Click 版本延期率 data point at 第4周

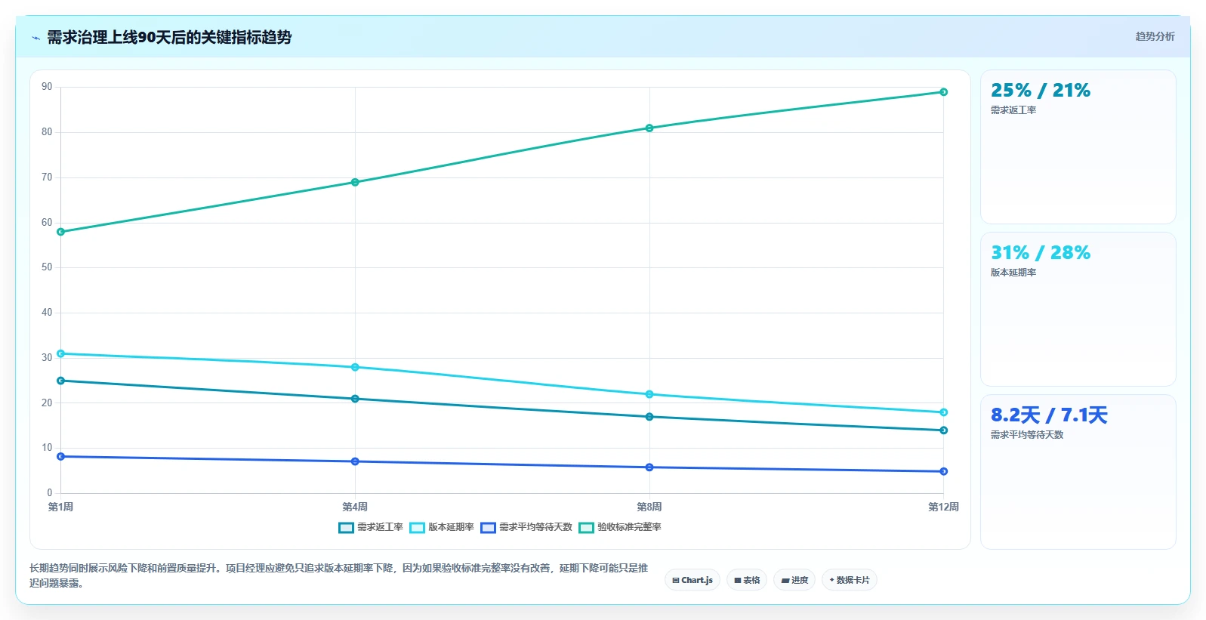[355, 367]
